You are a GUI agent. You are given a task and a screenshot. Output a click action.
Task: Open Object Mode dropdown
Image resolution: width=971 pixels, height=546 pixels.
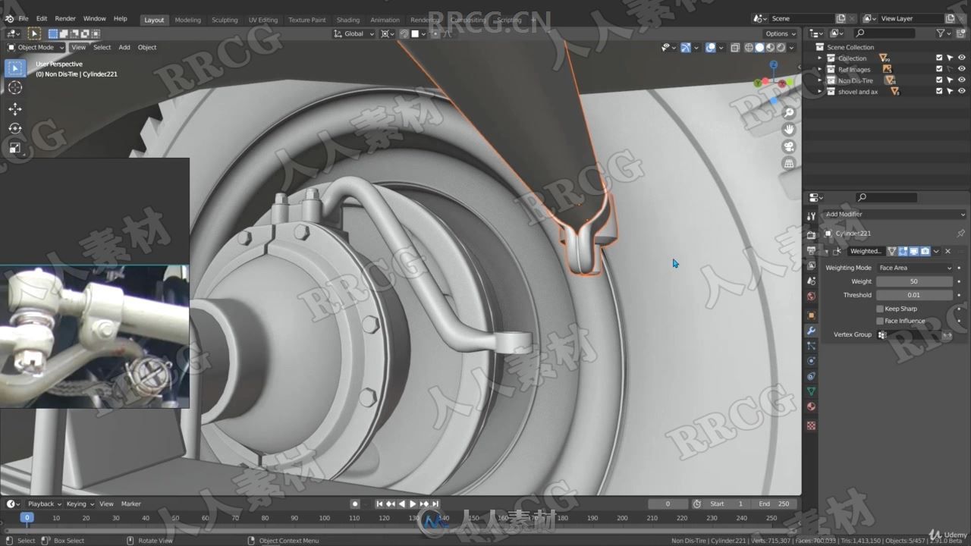tap(36, 47)
